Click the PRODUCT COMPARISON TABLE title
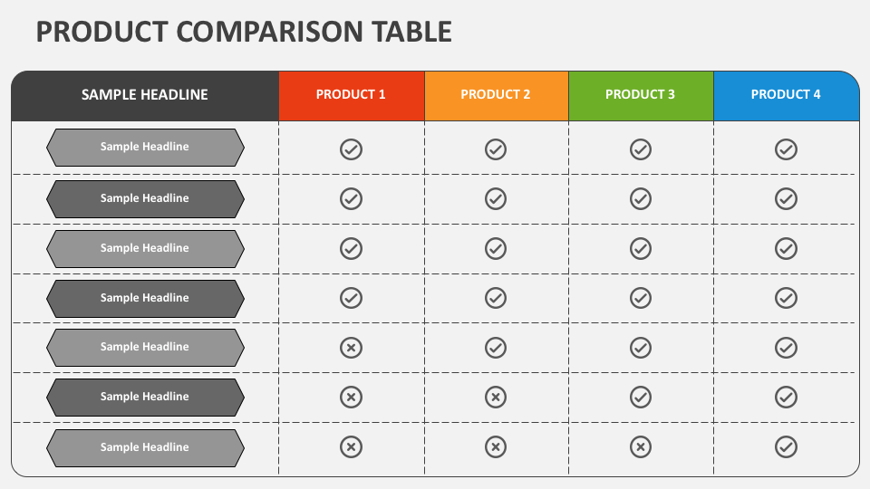The height and width of the screenshot is (489, 870). tap(244, 32)
